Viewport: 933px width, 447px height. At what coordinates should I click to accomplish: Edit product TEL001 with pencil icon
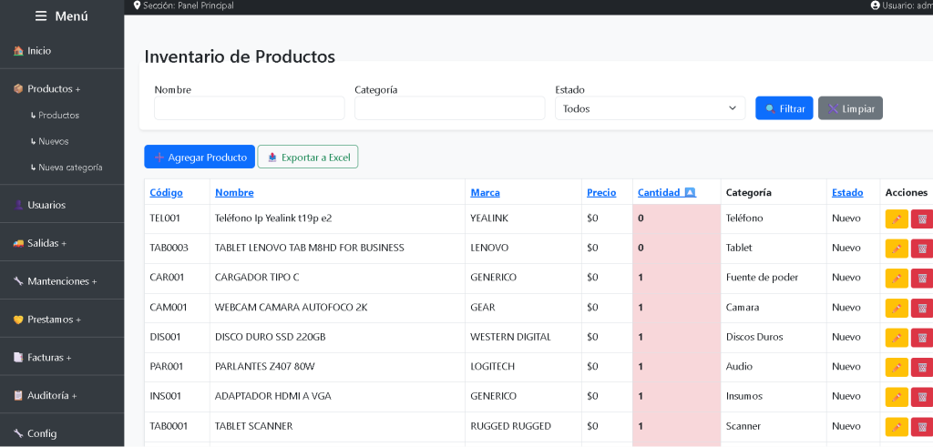point(897,218)
